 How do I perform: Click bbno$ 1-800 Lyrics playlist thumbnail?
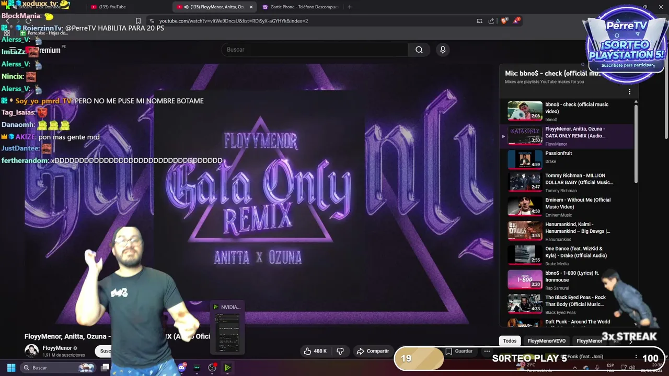[525, 279]
